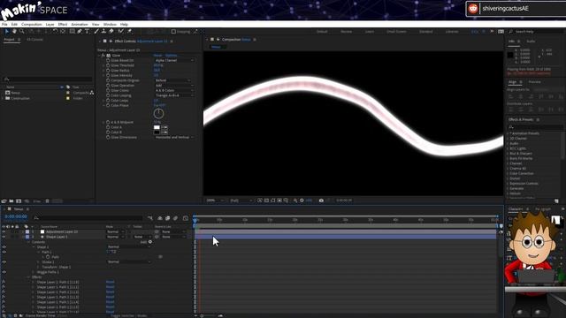Open the Composition menu
Viewport: 566px width, 318px height.
tap(32, 24)
